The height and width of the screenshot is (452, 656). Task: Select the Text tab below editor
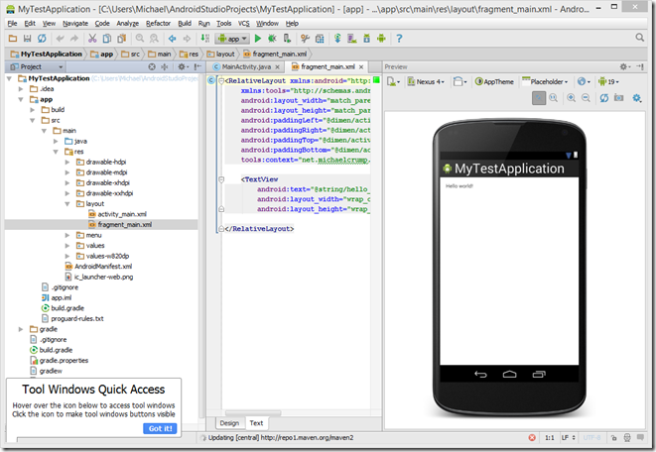[x=256, y=422]
